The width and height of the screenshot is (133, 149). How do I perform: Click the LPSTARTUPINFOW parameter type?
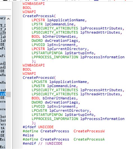pyautogui.click(x=47, y=115)
